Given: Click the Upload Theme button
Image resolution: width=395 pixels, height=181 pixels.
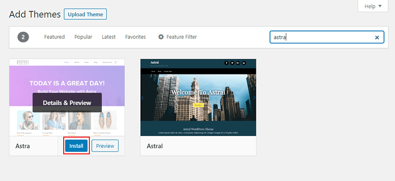Looking at the screenshot, I should point(85,14).
